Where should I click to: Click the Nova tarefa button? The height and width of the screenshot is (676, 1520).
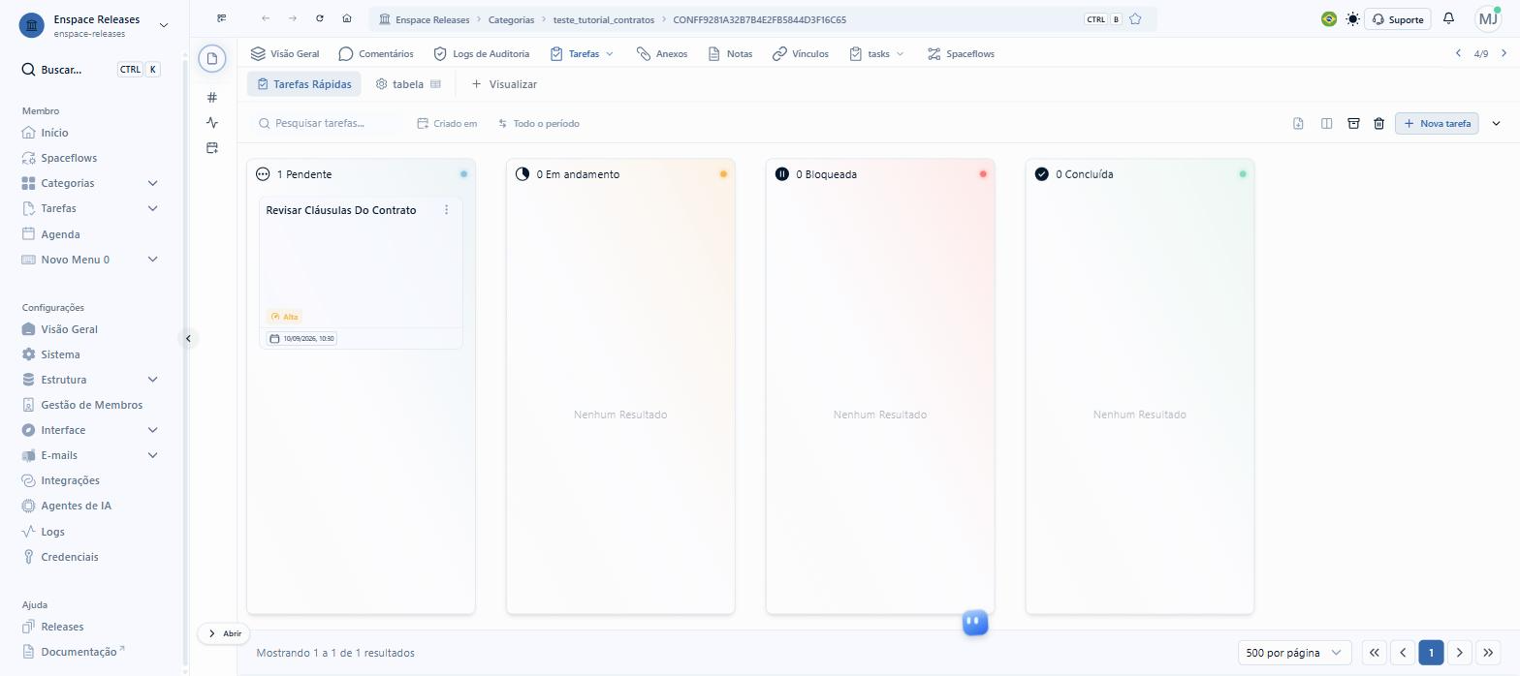(x=1437, y=123)
